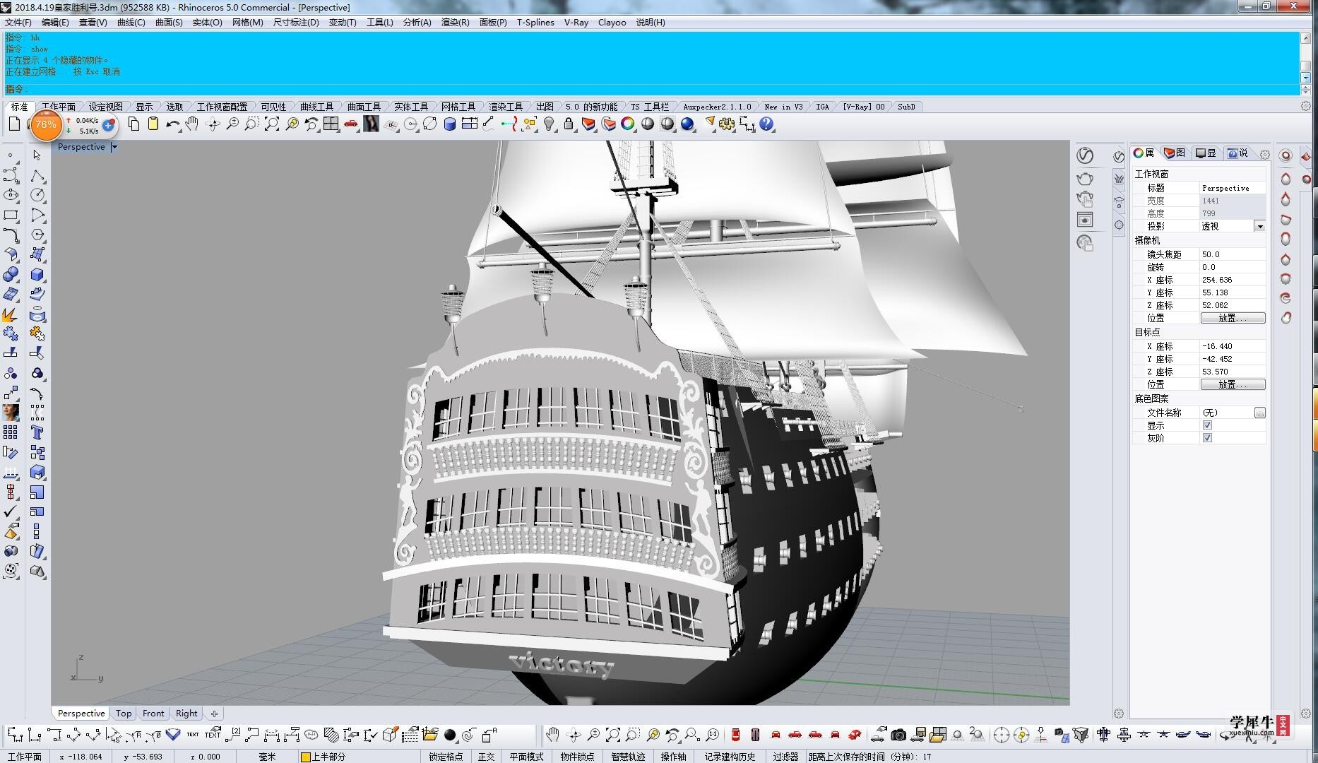1318x763 pixels.
Task: Click the Paste clipboard icon
Action: [x=153, y=124]
